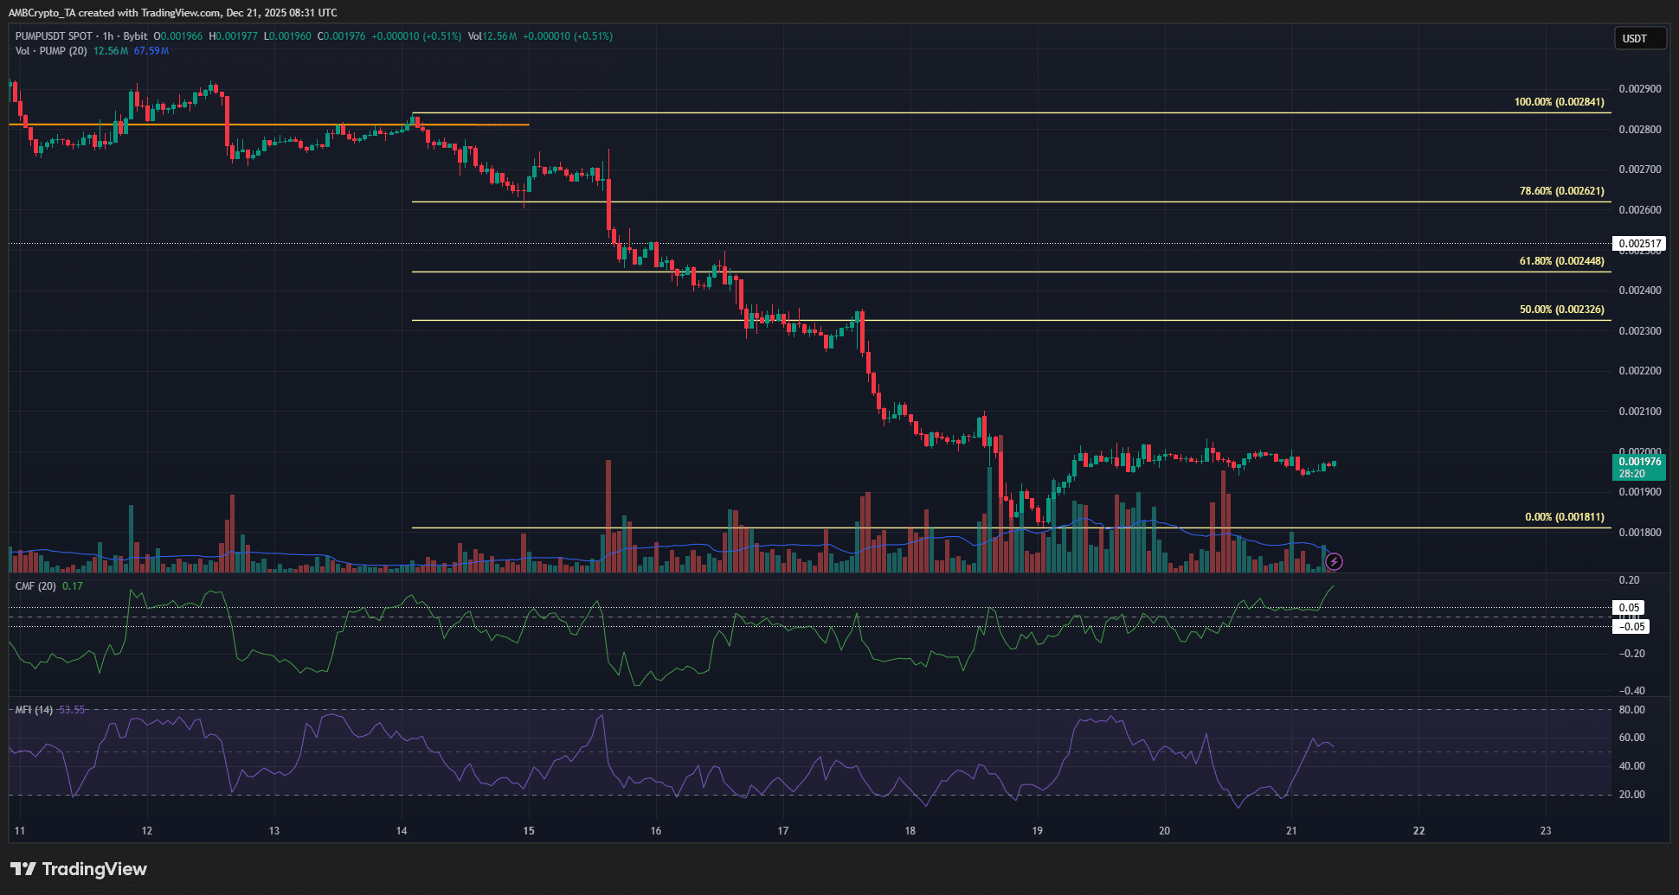Click the 78.60% (0.002621) Fibonacci level label
This screenshot has width=1679, height=895.
point(1561,191)
